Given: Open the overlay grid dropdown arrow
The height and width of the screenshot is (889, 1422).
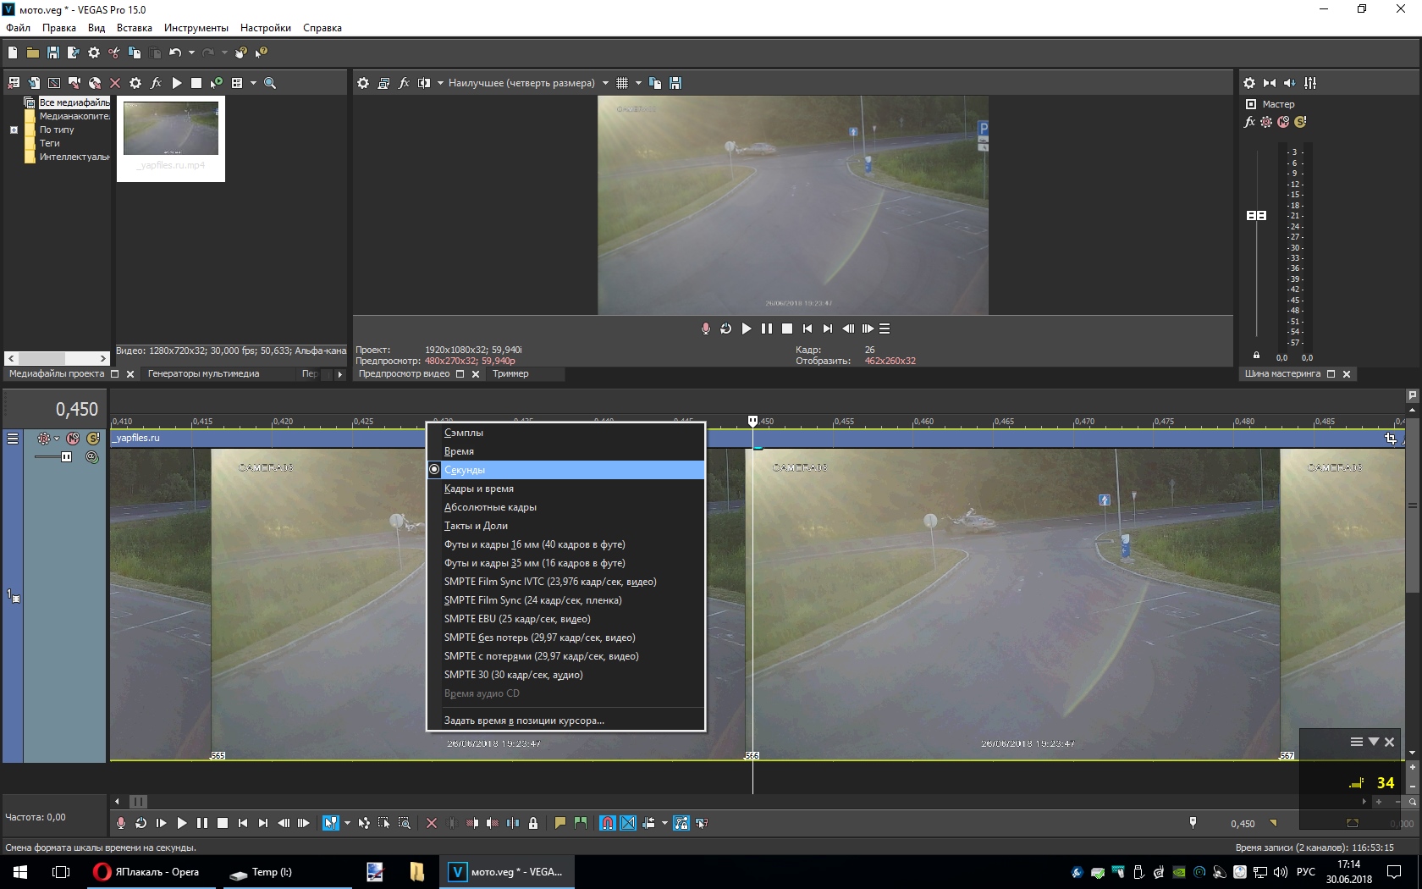Looking at the screenshot, I should click(638, 83).
